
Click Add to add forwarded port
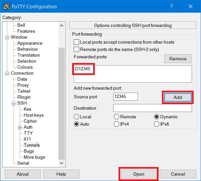(178, 97)
